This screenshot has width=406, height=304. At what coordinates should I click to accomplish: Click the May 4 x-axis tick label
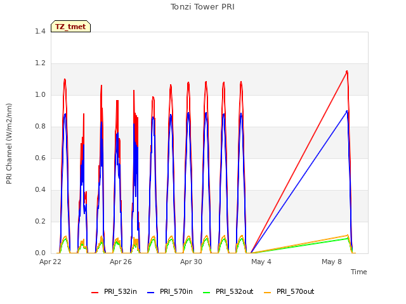(x=261, y=262)
